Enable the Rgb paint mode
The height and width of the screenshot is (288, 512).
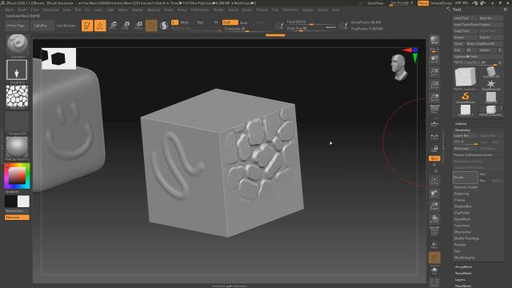pos(200,22)
